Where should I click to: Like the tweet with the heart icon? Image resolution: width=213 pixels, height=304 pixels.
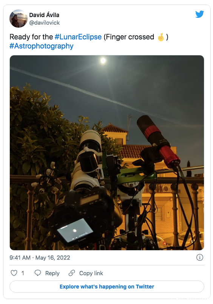coord(14,273)
